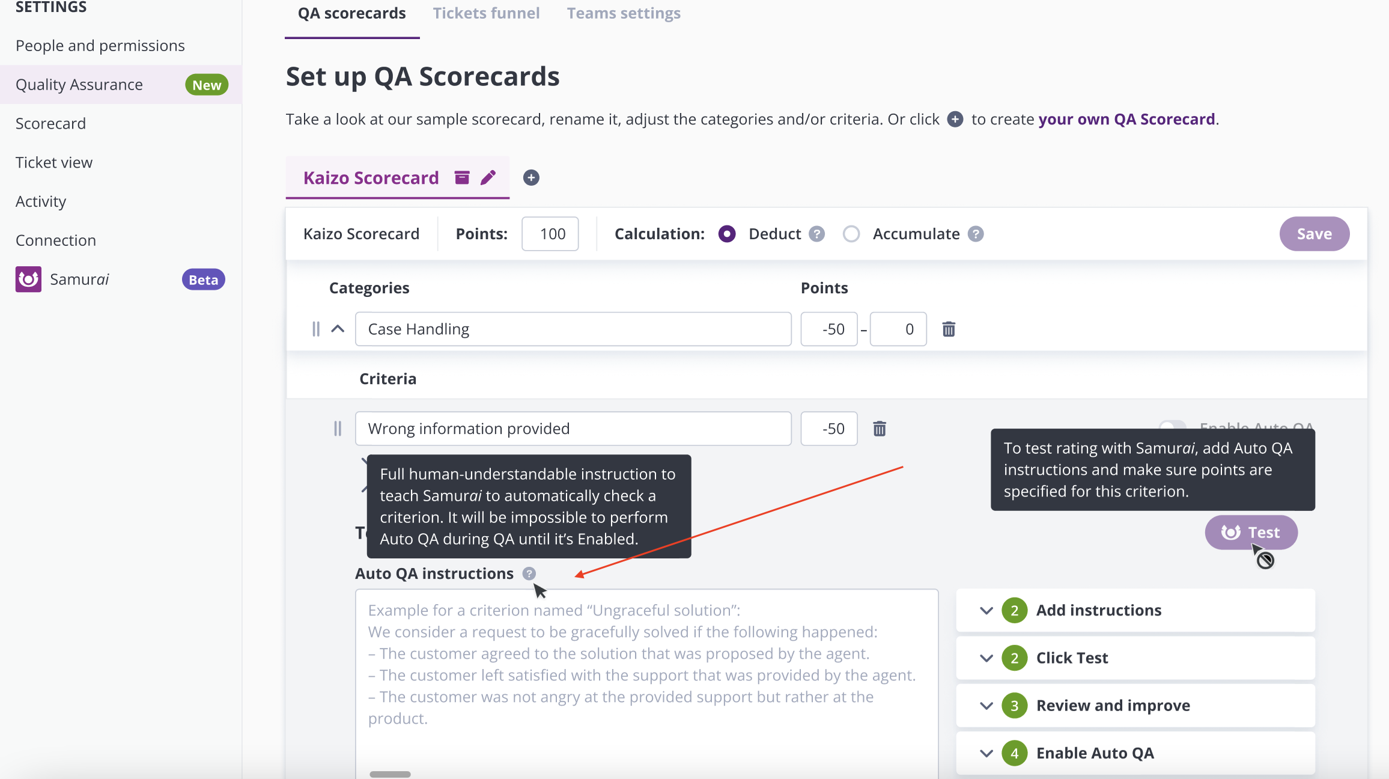Switch to the Tickets funnel tab
1389x779 pixels.
[486, 13]
